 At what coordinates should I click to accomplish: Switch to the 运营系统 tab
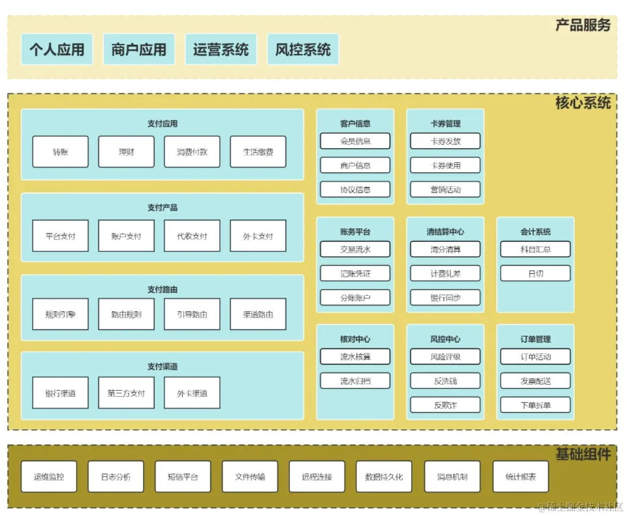coord(220,49)
